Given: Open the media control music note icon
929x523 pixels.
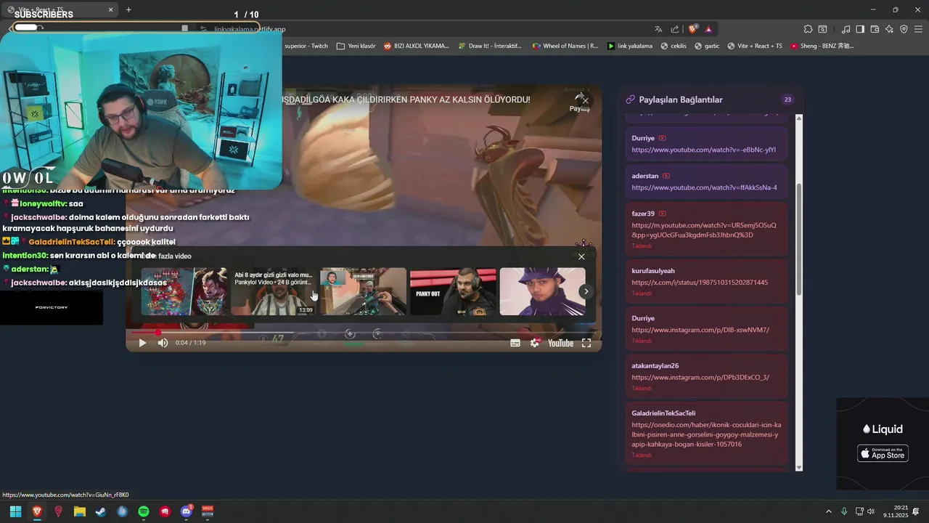Looking at the screenshot, I should (846, 29).
